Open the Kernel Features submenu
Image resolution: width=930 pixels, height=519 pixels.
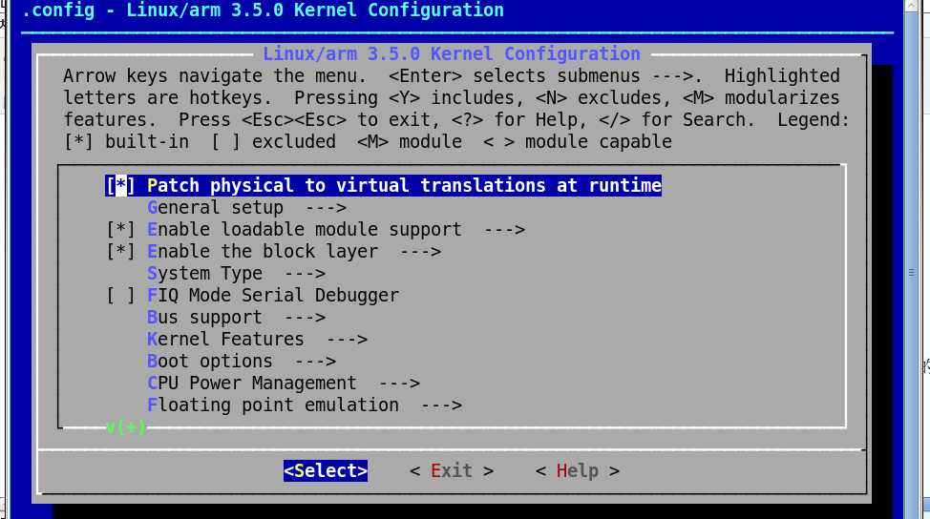258,339
